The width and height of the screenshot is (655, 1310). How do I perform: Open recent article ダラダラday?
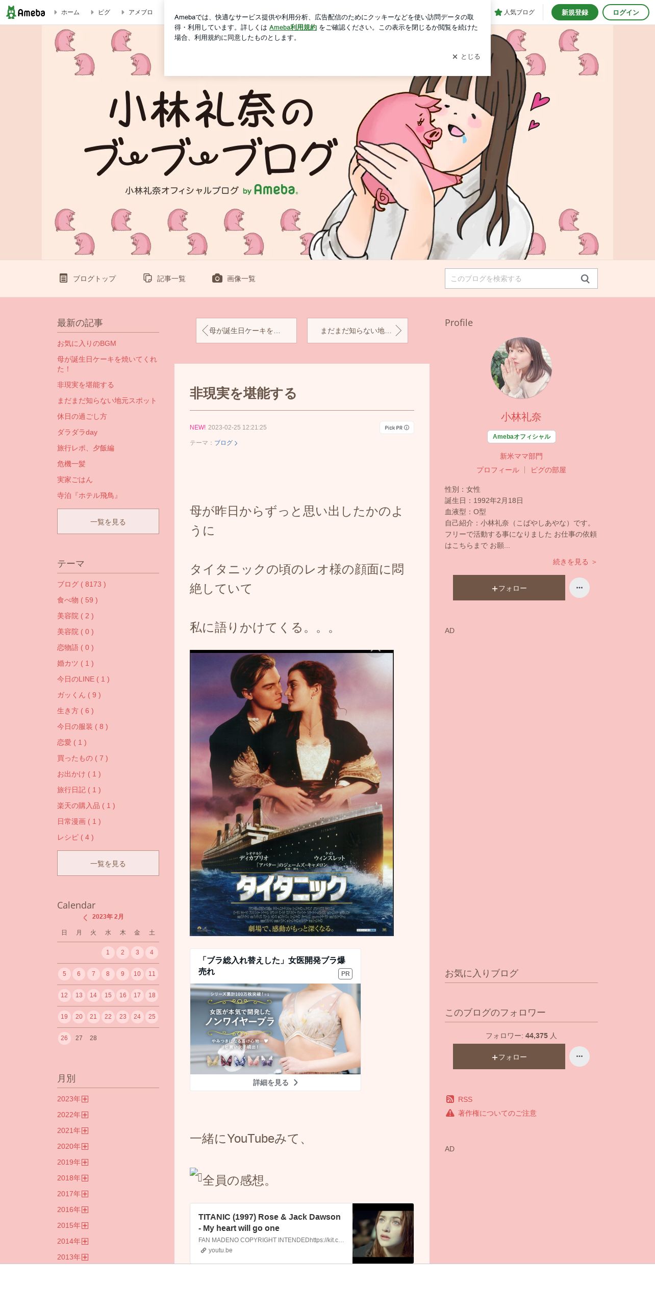click(77, 432)
